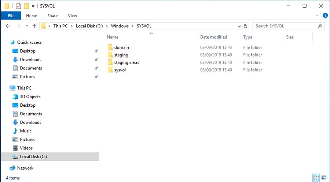The image size is (330, 182).
Task: Click Windows in the breadcrumb path
Action: 120,26
